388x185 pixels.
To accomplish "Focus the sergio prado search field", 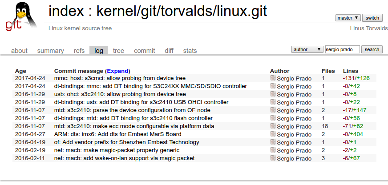I will tap(343, 49).
